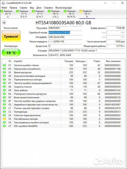The image size is (127, 169).
Task: Click the CrystalDiskInfo app icon in title bar
Action: [3, 3]
